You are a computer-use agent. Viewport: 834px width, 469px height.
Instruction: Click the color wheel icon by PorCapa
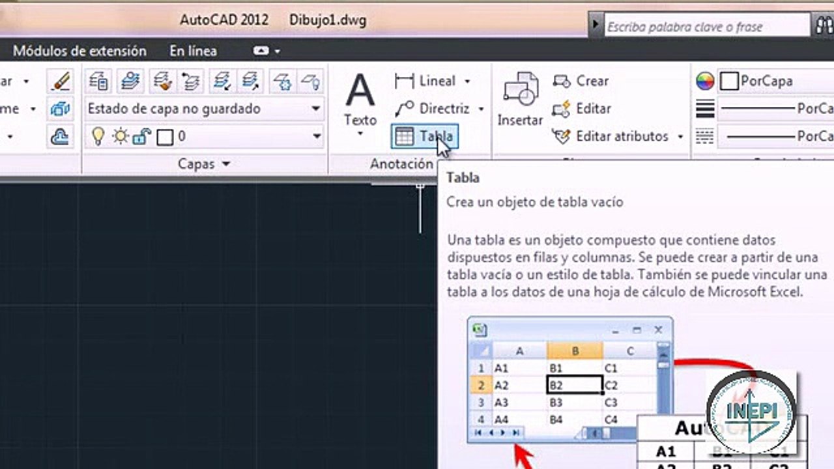click(x=705, y=81)
